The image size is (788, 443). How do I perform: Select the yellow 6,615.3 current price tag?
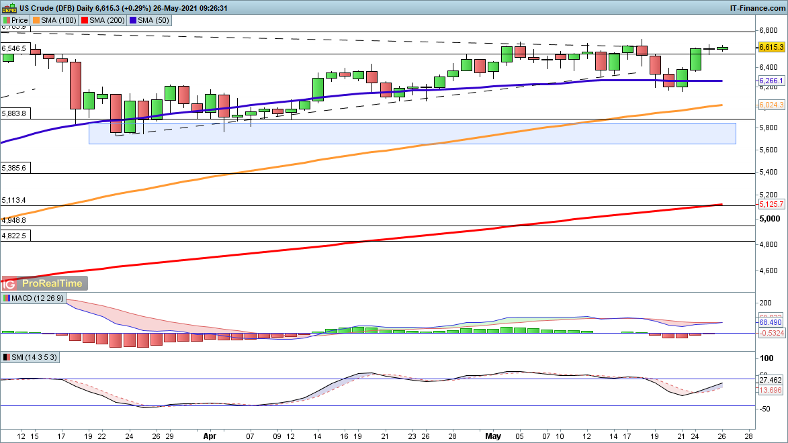click(771, 48)
